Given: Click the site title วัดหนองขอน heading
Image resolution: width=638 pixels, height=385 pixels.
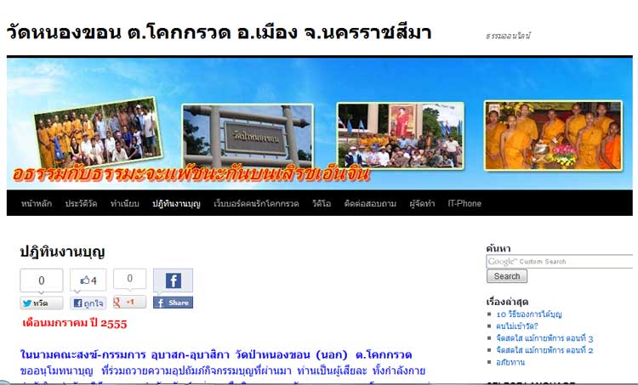Looking at the screenshot, I should point(219,32).
